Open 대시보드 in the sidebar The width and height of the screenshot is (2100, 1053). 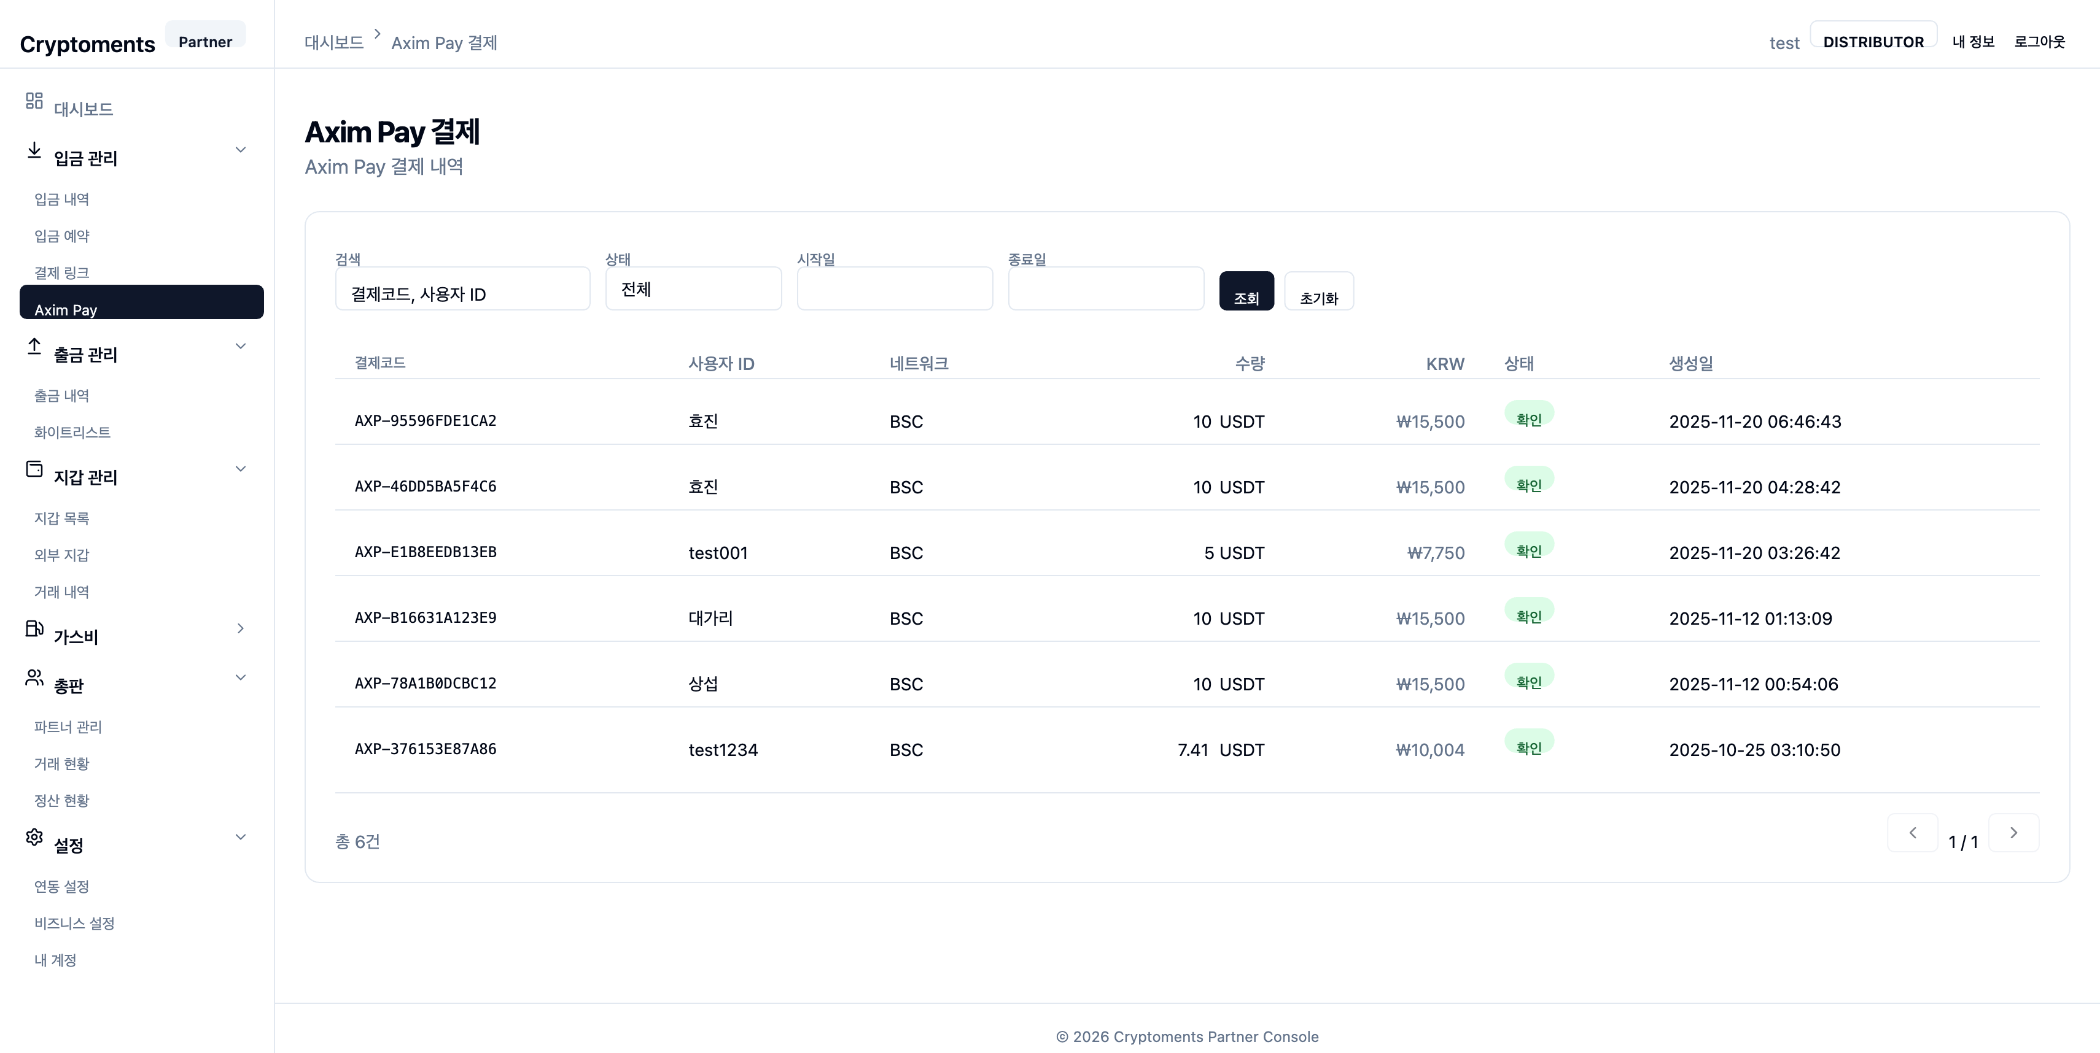(x=83, y=109)
